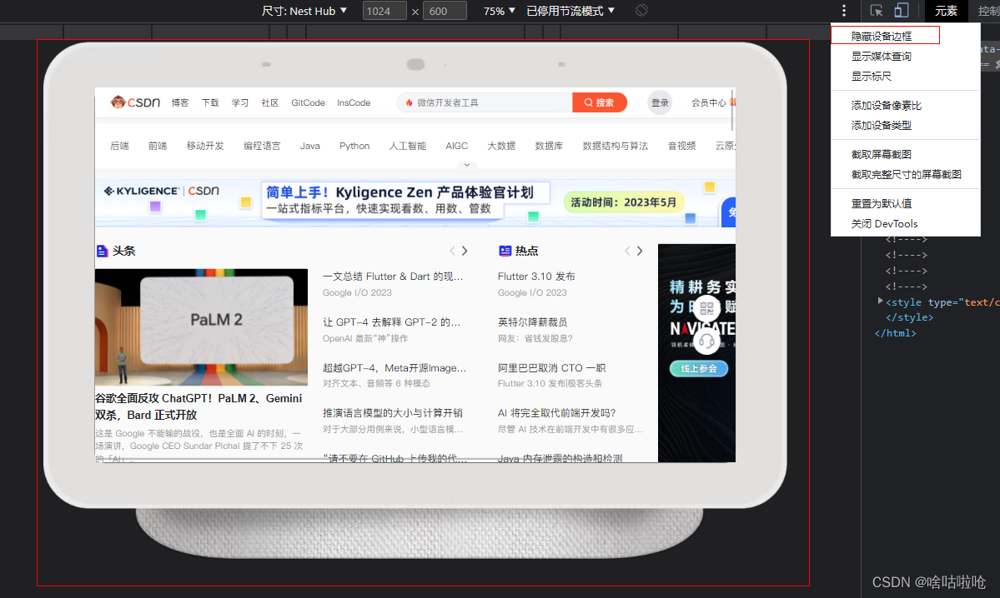Click the magnifier search button 搜索
The image size is (1000, 598).
(600, 102)
